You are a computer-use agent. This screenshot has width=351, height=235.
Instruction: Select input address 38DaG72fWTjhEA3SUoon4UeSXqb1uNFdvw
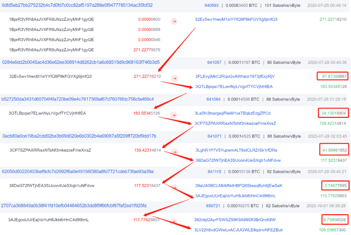coord(51,186)
